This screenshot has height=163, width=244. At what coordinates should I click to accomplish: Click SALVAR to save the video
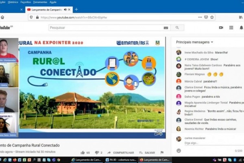click(147, 153)
